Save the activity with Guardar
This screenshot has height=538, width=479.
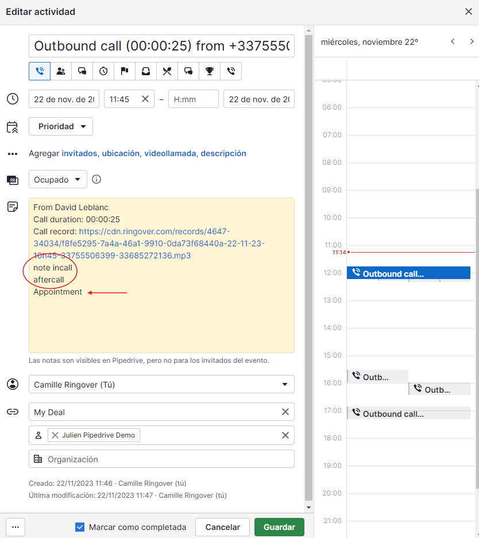[279, 527]
